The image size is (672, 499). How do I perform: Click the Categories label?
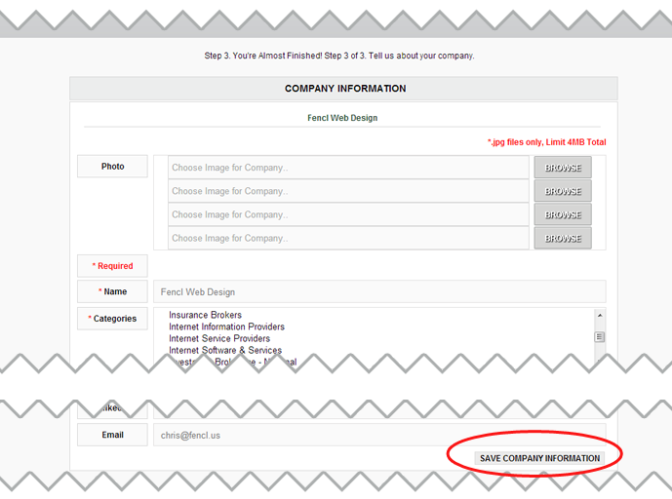click(112, 319)
